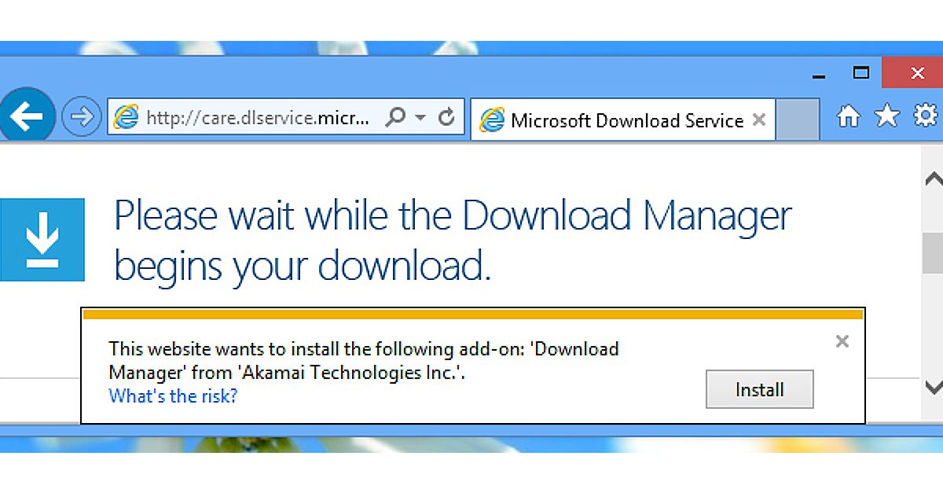The height and width of the screenshot is (493, 943).
Task: Switch to the Microsoft Download Service tab
Action: pyautogui.click(x=621, y=120)
